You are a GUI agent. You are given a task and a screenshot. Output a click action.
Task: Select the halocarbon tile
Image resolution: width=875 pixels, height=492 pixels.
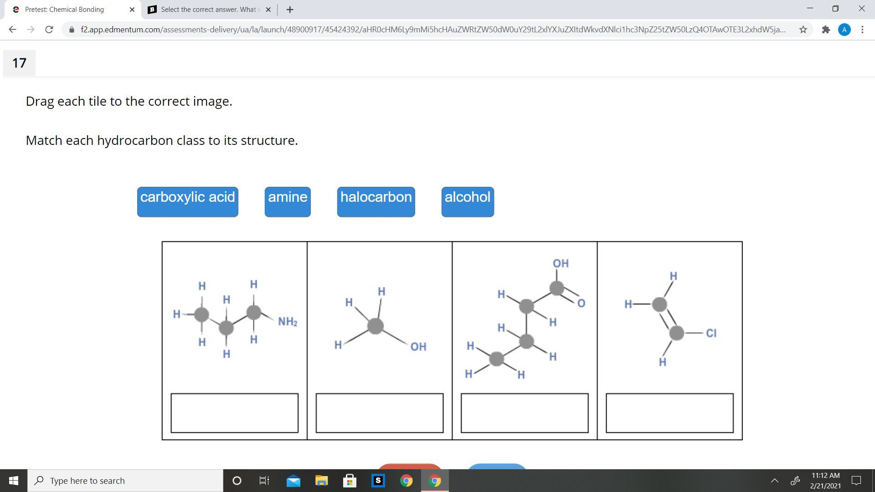click(x=376, y=201)
